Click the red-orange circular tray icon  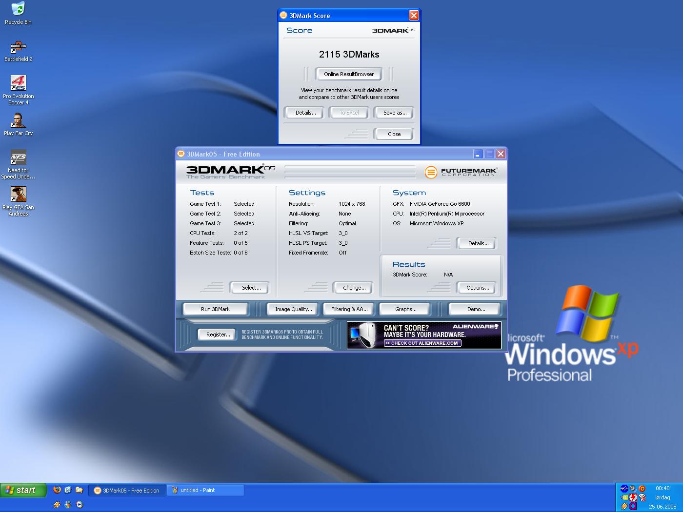click(642, 489)
